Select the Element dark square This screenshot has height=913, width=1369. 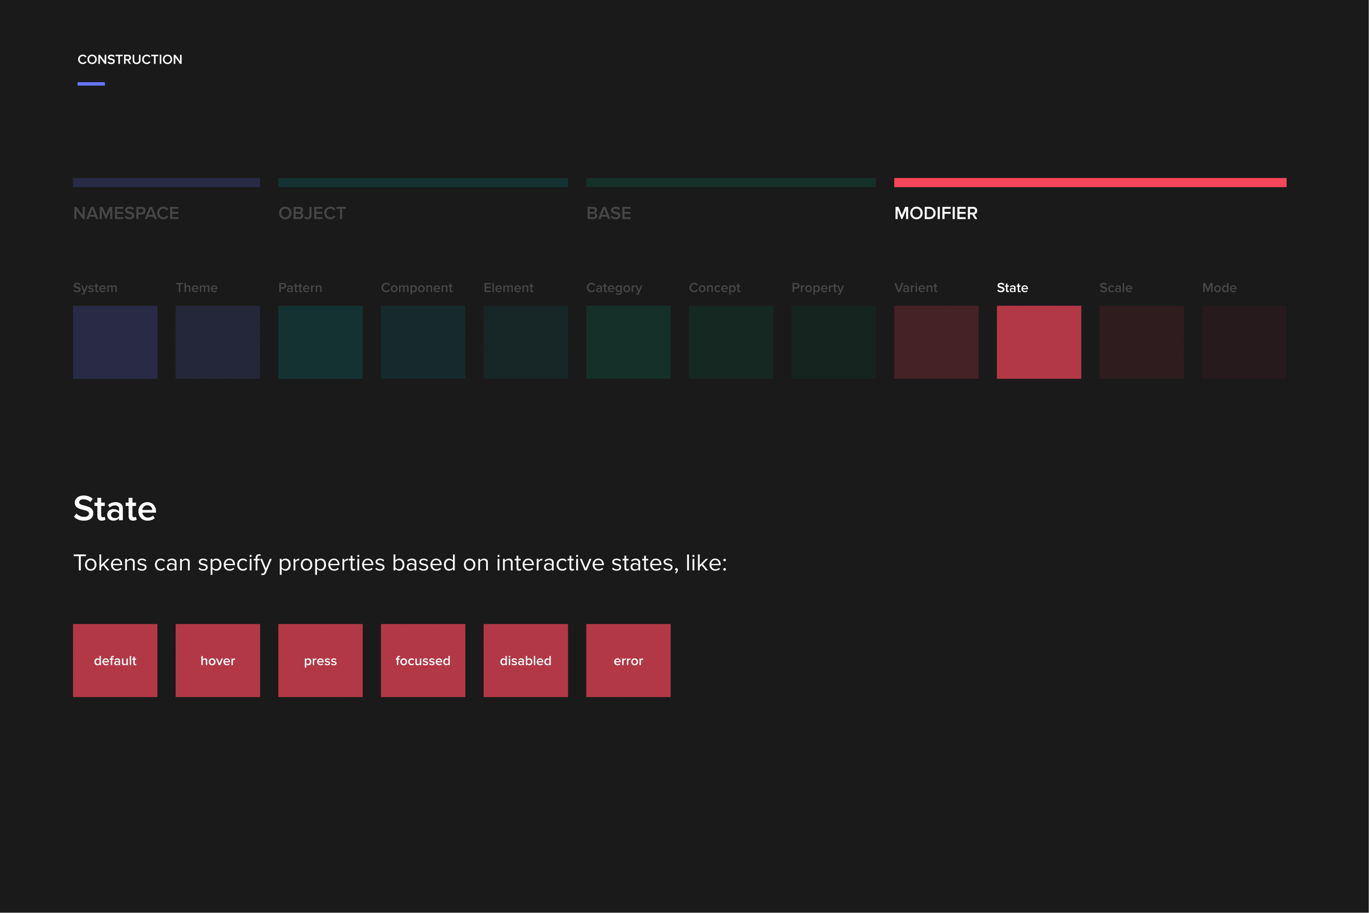click(525, 342)
